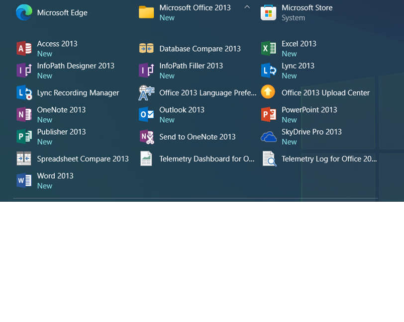Open the OneNote 2013 icon
404x322 pixels.
point(24,115)
